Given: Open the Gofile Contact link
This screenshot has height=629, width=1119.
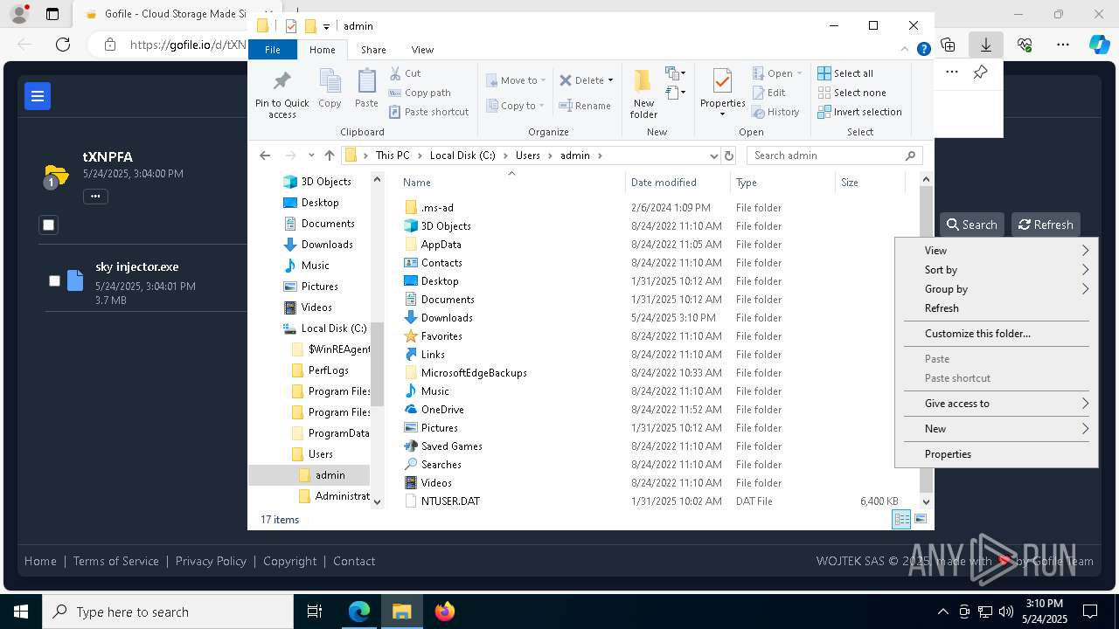Looking at the screenshot, I should click(x=354, y=561).
